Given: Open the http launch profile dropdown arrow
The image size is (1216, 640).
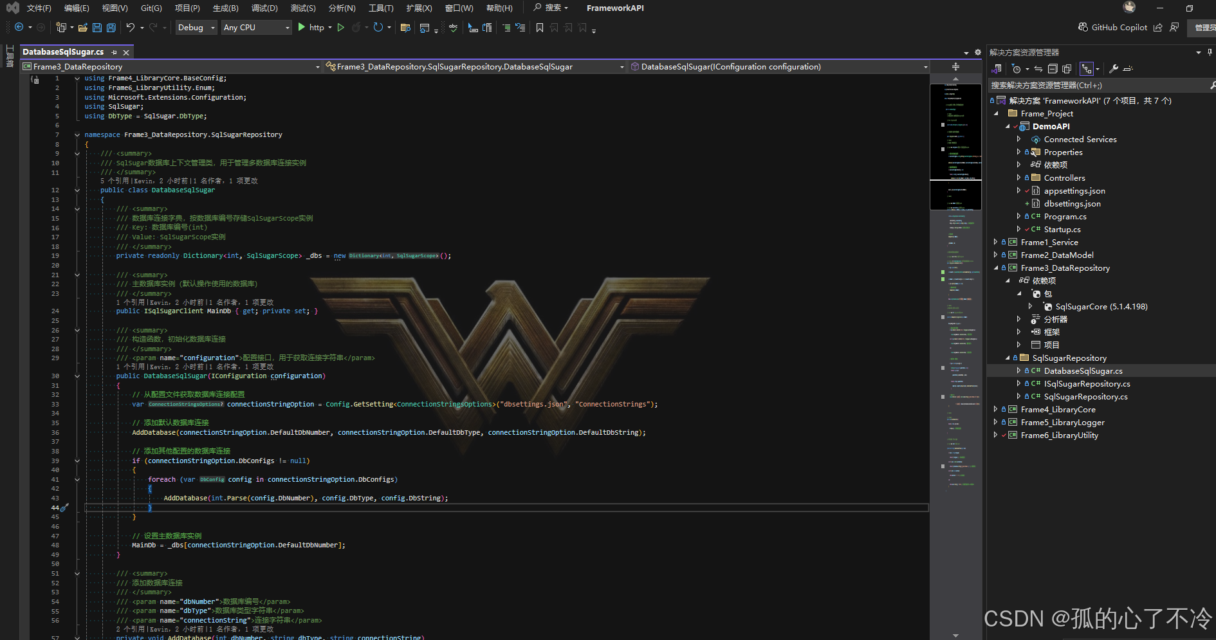Looking at the screenshot, I should [x=330, y=27].
